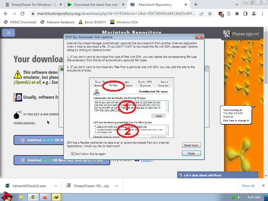Image resolution: width=268 pixels, height=201 pixels.
Task: Click page scrollbar down arrow
Action: pyautogui.click(x=266, y=176)
